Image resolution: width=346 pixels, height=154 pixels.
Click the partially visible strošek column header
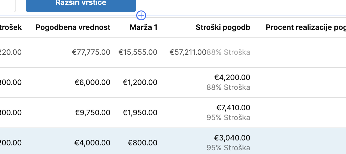tap(11, 27)
